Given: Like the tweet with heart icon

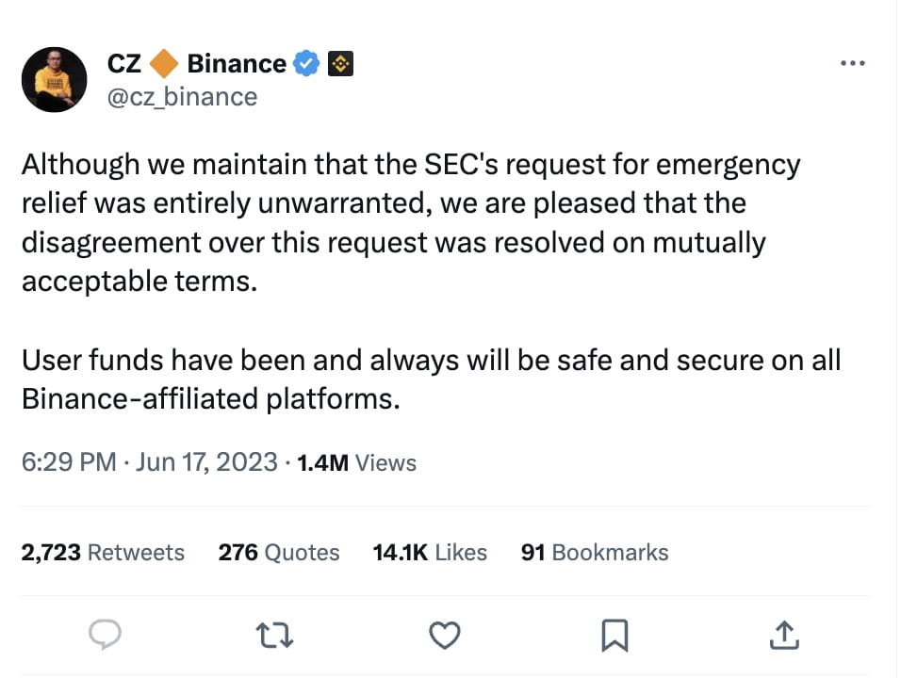Looking at the screenshot, I should (x=444, y=637).
